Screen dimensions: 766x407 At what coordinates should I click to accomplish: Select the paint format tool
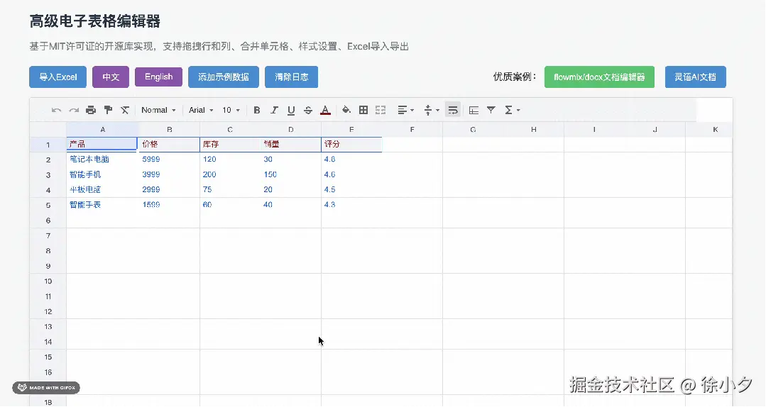(108, 110)
